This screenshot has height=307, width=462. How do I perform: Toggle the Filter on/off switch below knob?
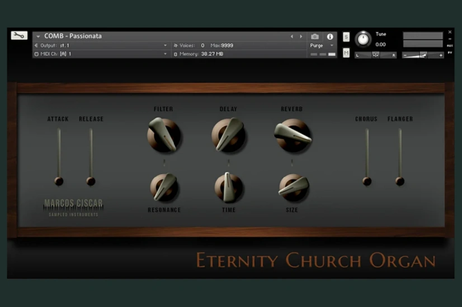[164, 162]
